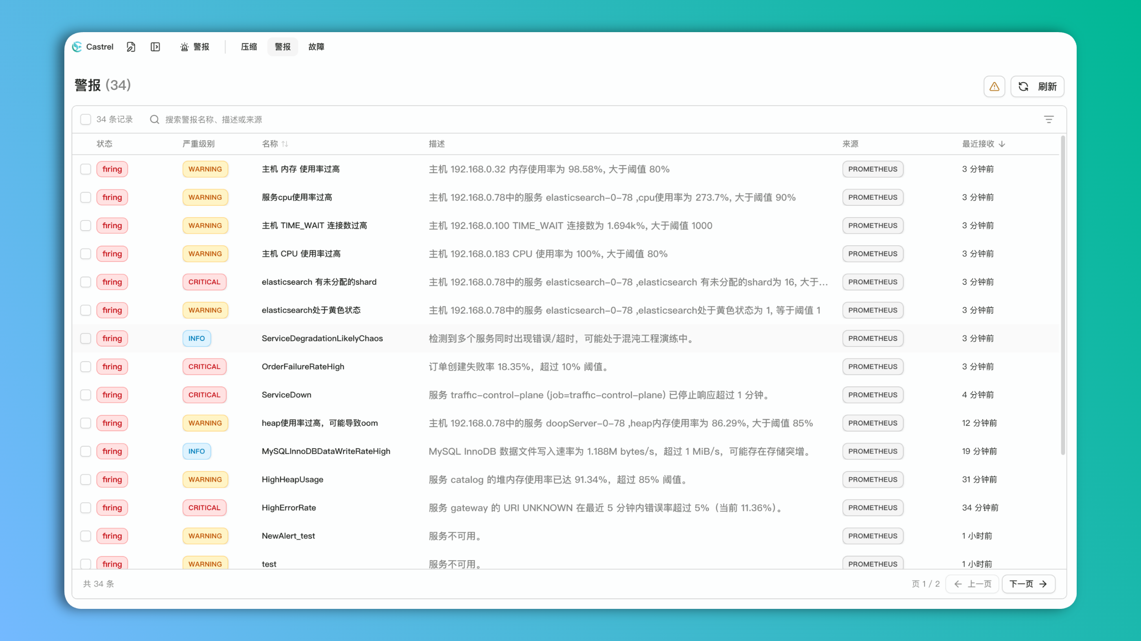Click the Castrel logo icon
1141x641 pixels.
[x=77, y=47]
